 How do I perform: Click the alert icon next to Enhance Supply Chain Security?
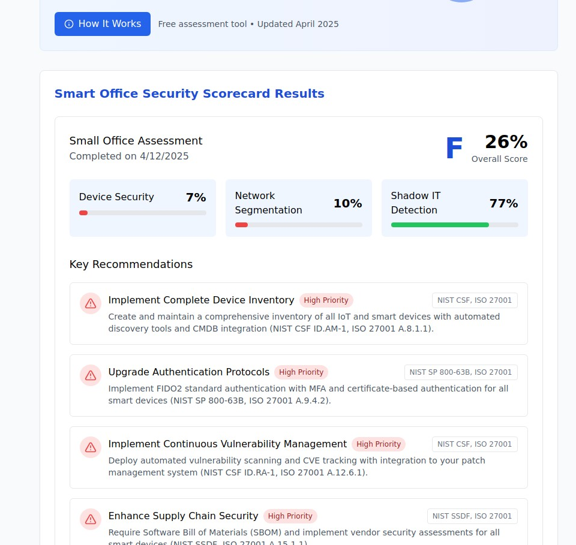(x=90, y=519)
